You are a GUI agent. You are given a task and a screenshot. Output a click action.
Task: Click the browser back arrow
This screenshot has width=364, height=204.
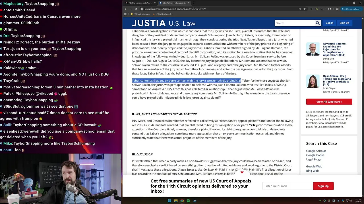(126, 9)
